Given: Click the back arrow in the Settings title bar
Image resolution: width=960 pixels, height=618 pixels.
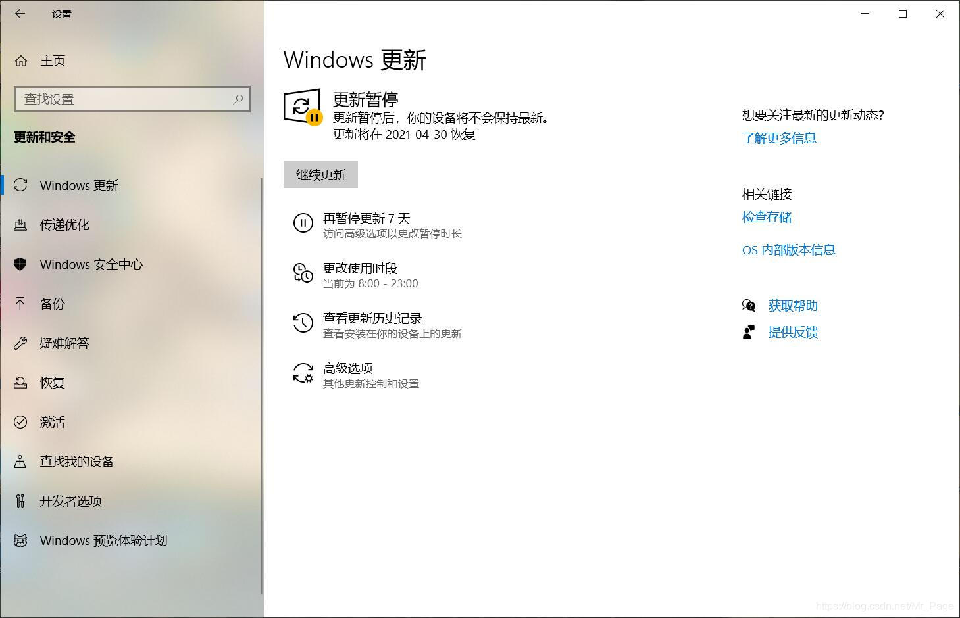Looking at the screenshot, I should click(20, 14).
